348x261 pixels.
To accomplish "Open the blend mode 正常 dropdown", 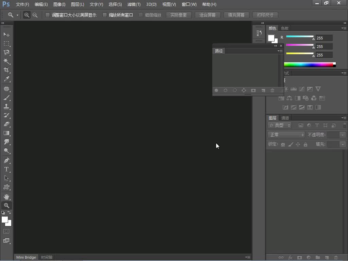I will (x=286, y=135).
